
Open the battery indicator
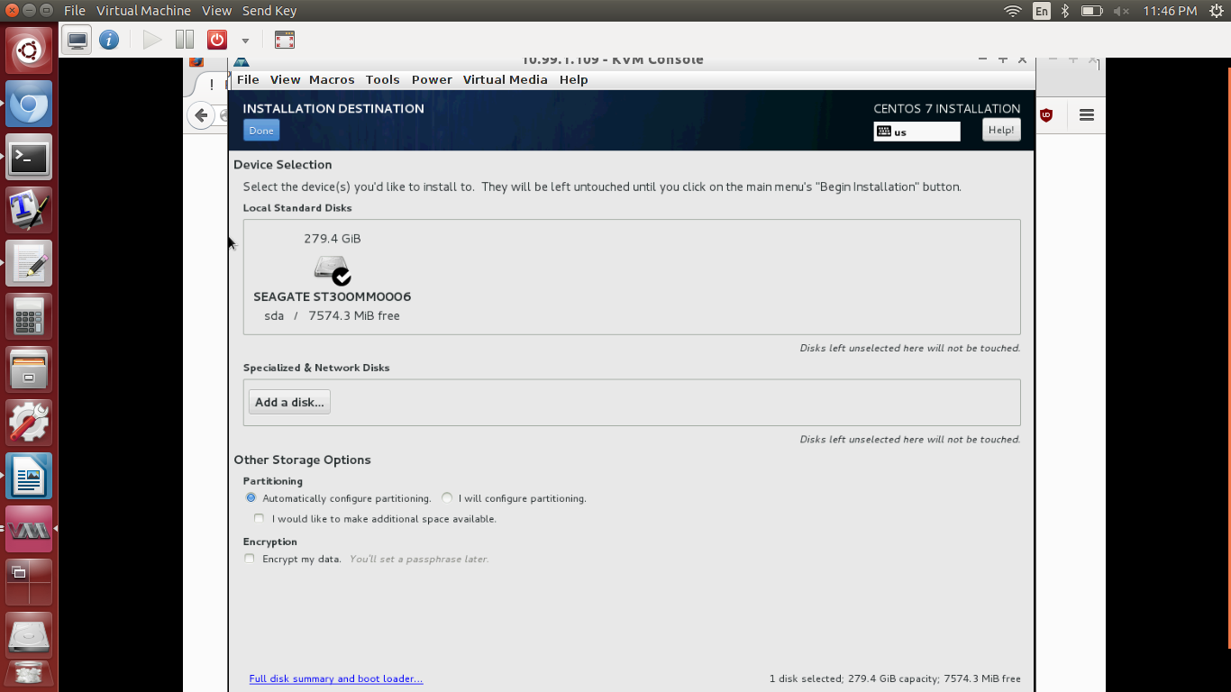point(1091,11)
